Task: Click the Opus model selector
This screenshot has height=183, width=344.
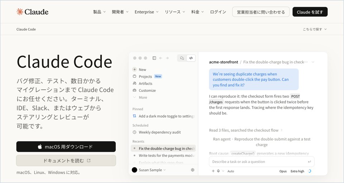Action: [x=283, y=171]
